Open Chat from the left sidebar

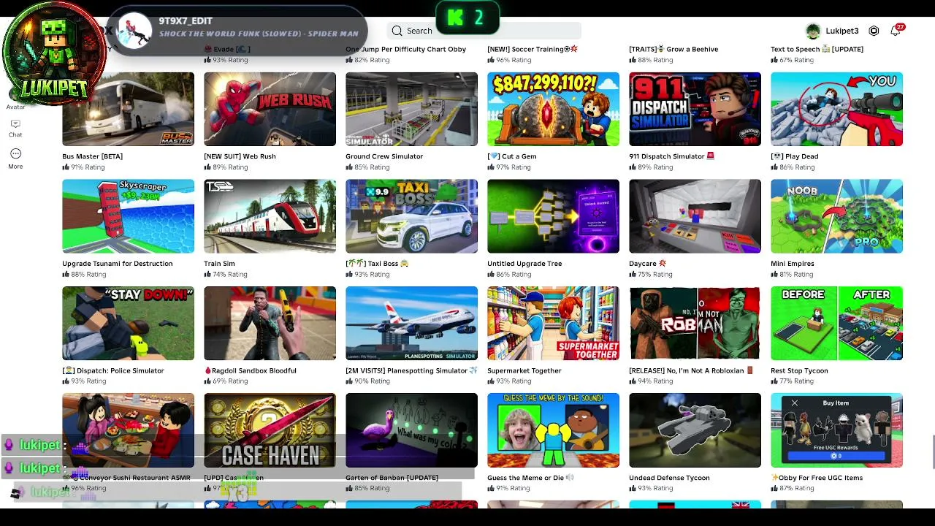point(15,129)
